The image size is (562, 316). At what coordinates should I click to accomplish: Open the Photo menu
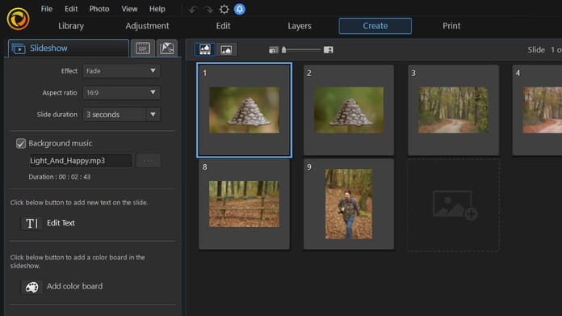coord(99,9)
